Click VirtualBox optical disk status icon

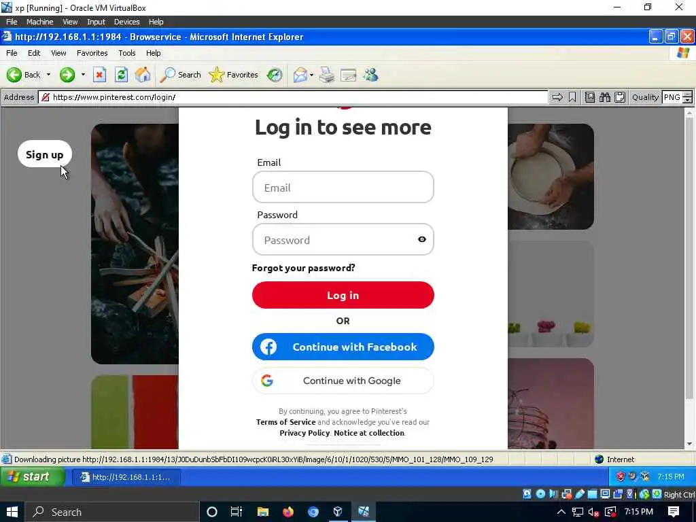pyautogui.click(x=540, y=494)
